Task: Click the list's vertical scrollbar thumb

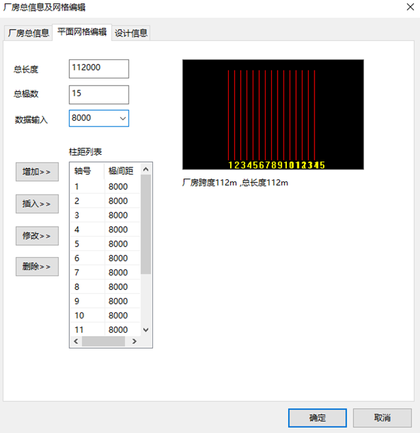Action: [x=146, y=225]
